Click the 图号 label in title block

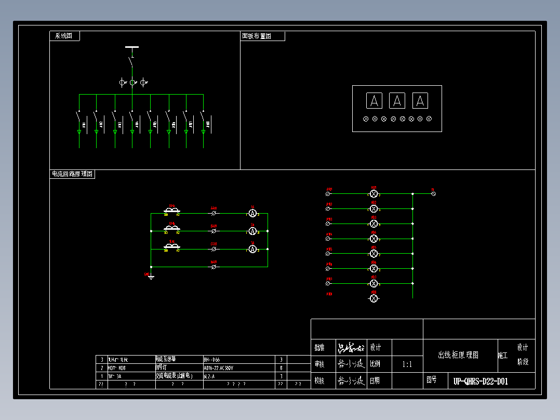tap(432, 379)
